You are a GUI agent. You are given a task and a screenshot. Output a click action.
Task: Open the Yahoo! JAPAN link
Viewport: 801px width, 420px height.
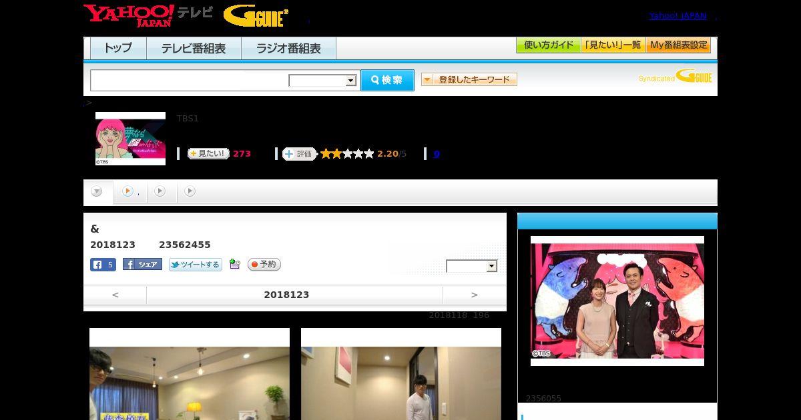coord(678,16)
